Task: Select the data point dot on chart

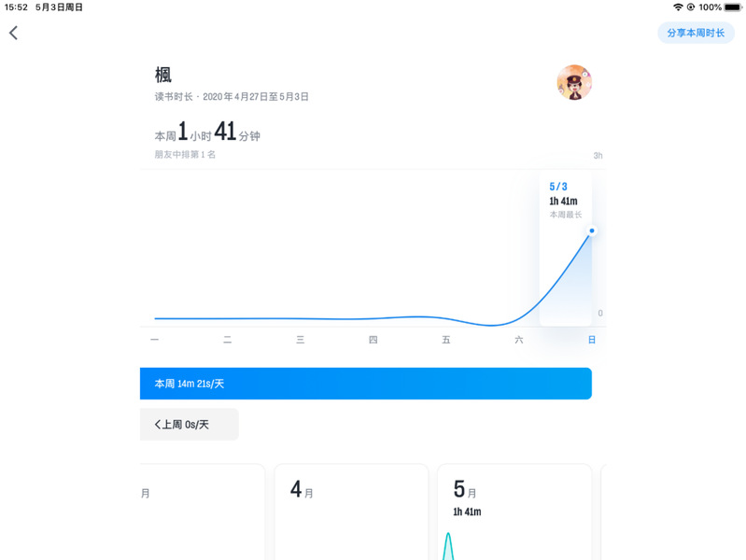Action: point(591,231)
